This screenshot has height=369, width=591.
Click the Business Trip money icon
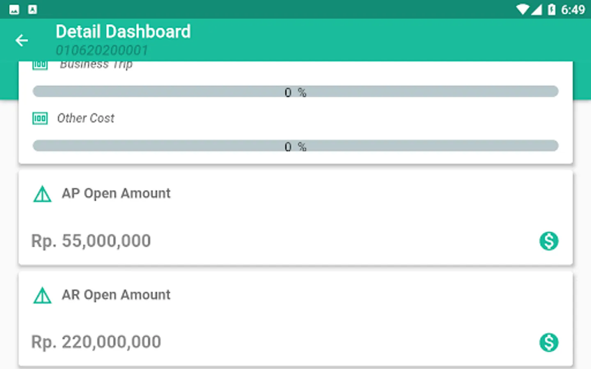tap(40, 65)
